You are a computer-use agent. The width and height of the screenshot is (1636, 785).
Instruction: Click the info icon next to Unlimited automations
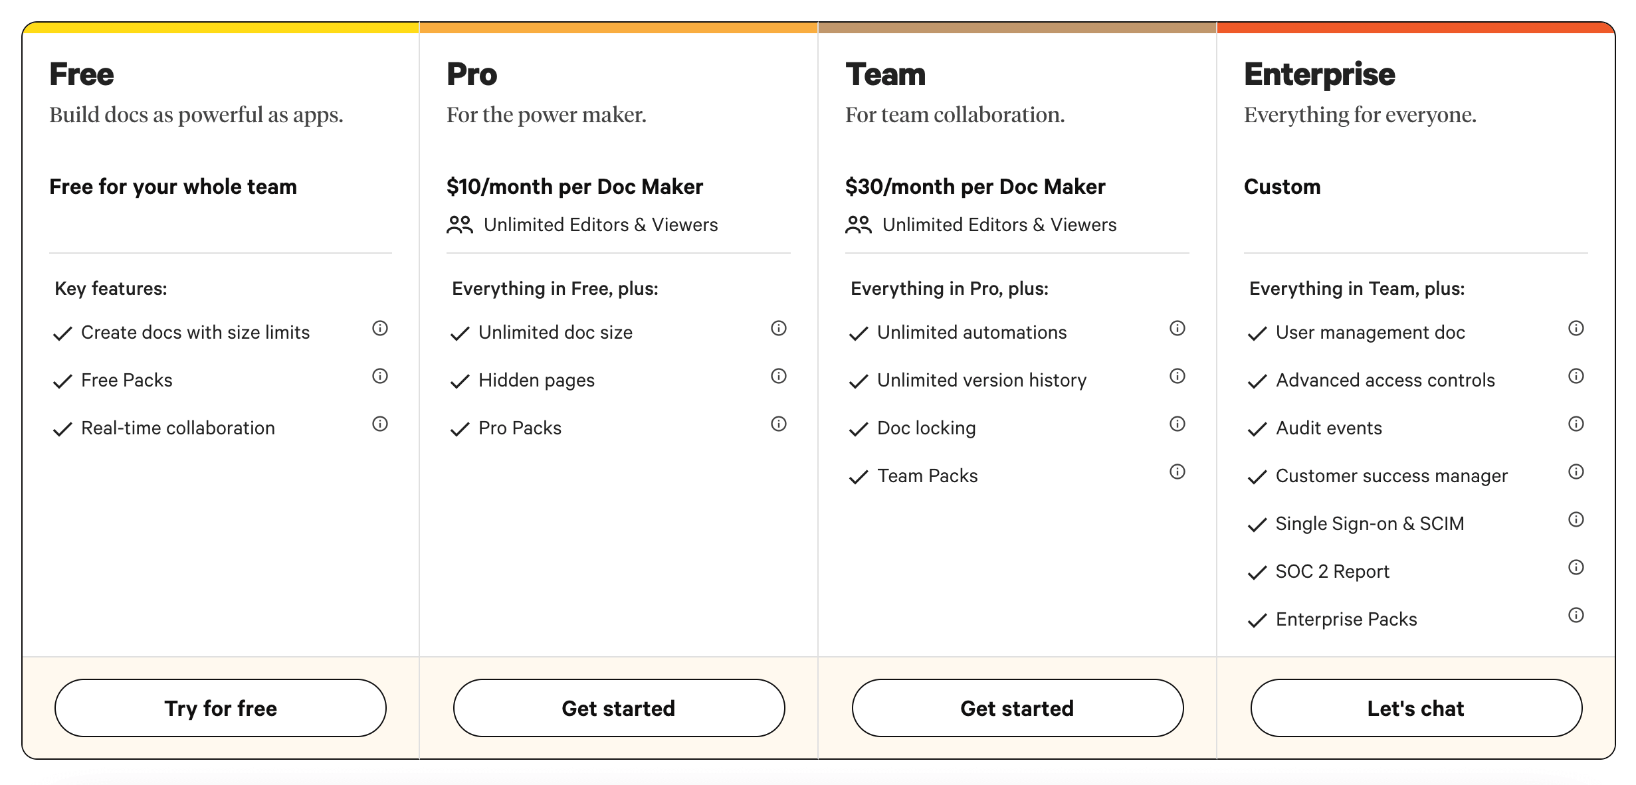1177,327
